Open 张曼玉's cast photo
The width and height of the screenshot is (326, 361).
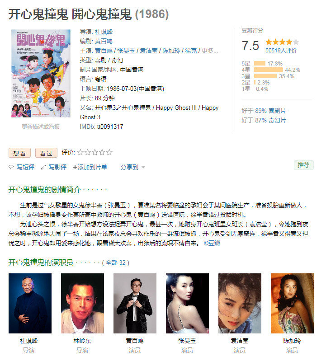coord(187,303)
